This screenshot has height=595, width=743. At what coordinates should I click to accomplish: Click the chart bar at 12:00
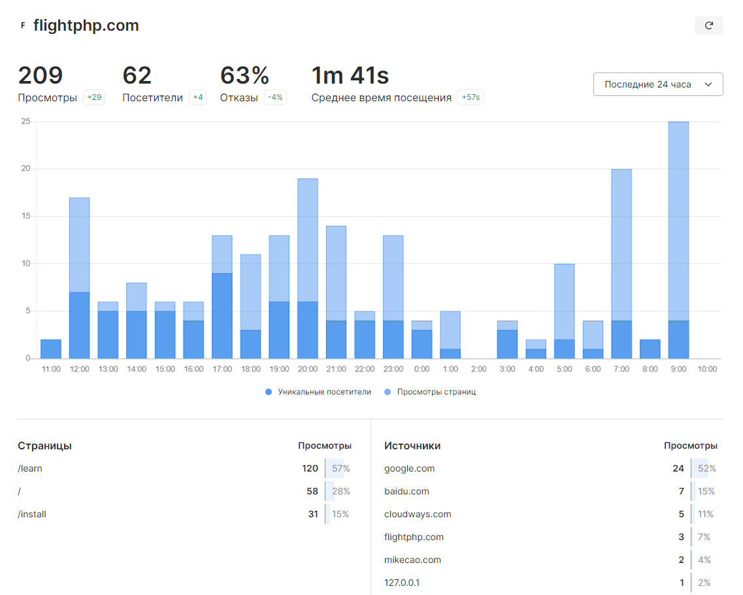coord(80,278)
